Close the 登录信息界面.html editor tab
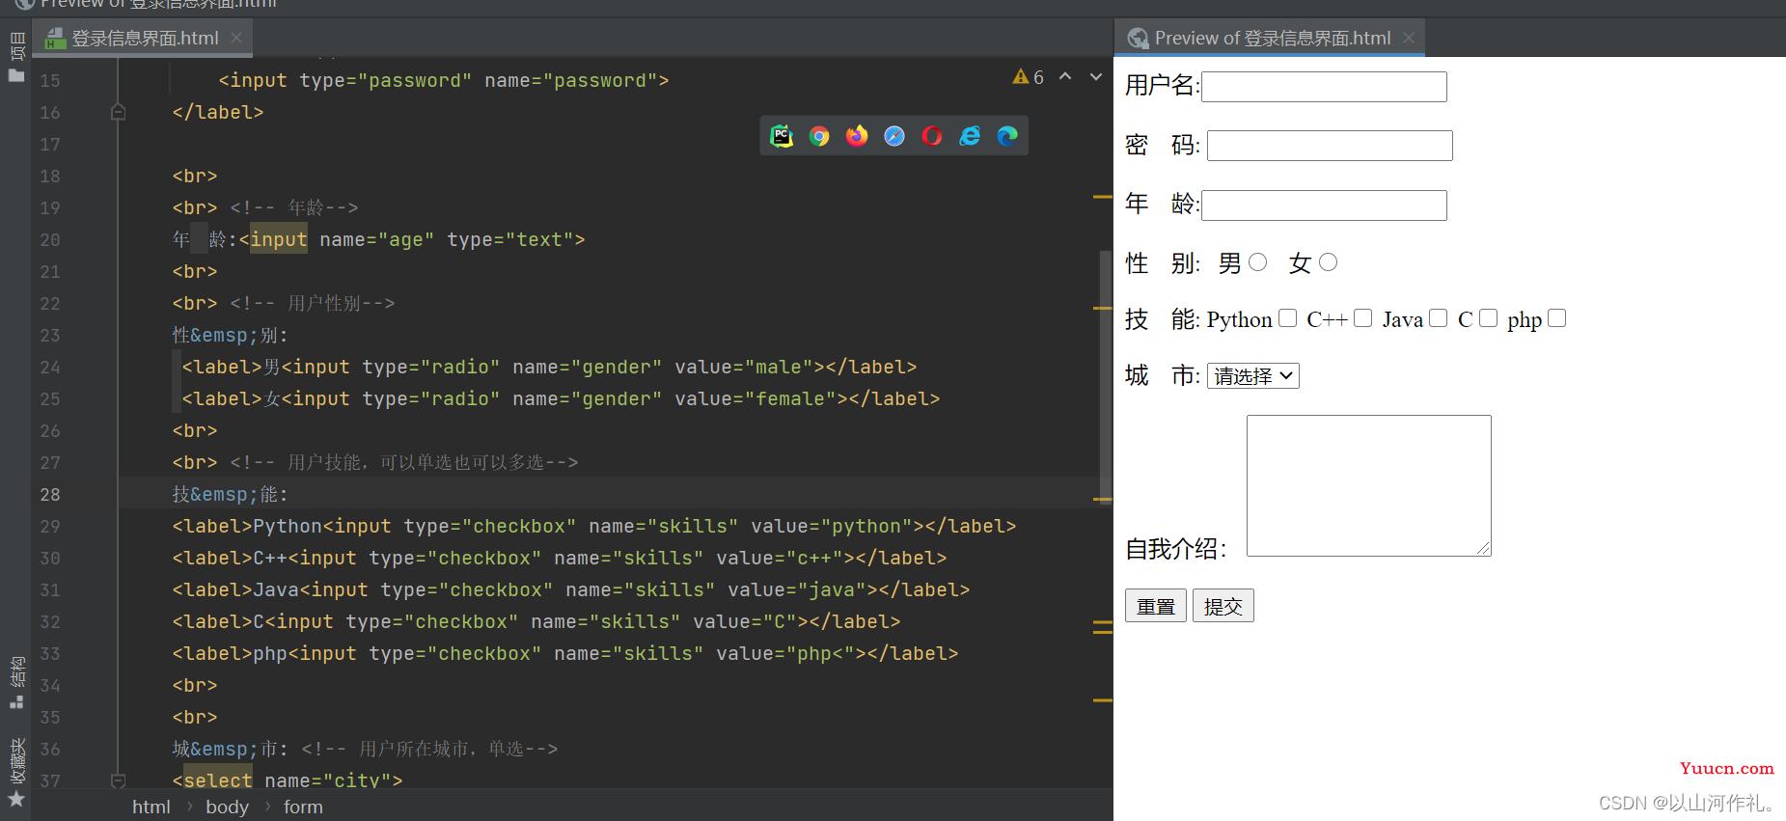This screenshot has width=1786, height=821. [236, 38]
